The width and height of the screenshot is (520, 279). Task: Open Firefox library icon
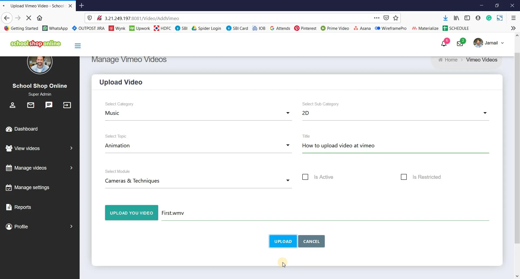(456, 18)
